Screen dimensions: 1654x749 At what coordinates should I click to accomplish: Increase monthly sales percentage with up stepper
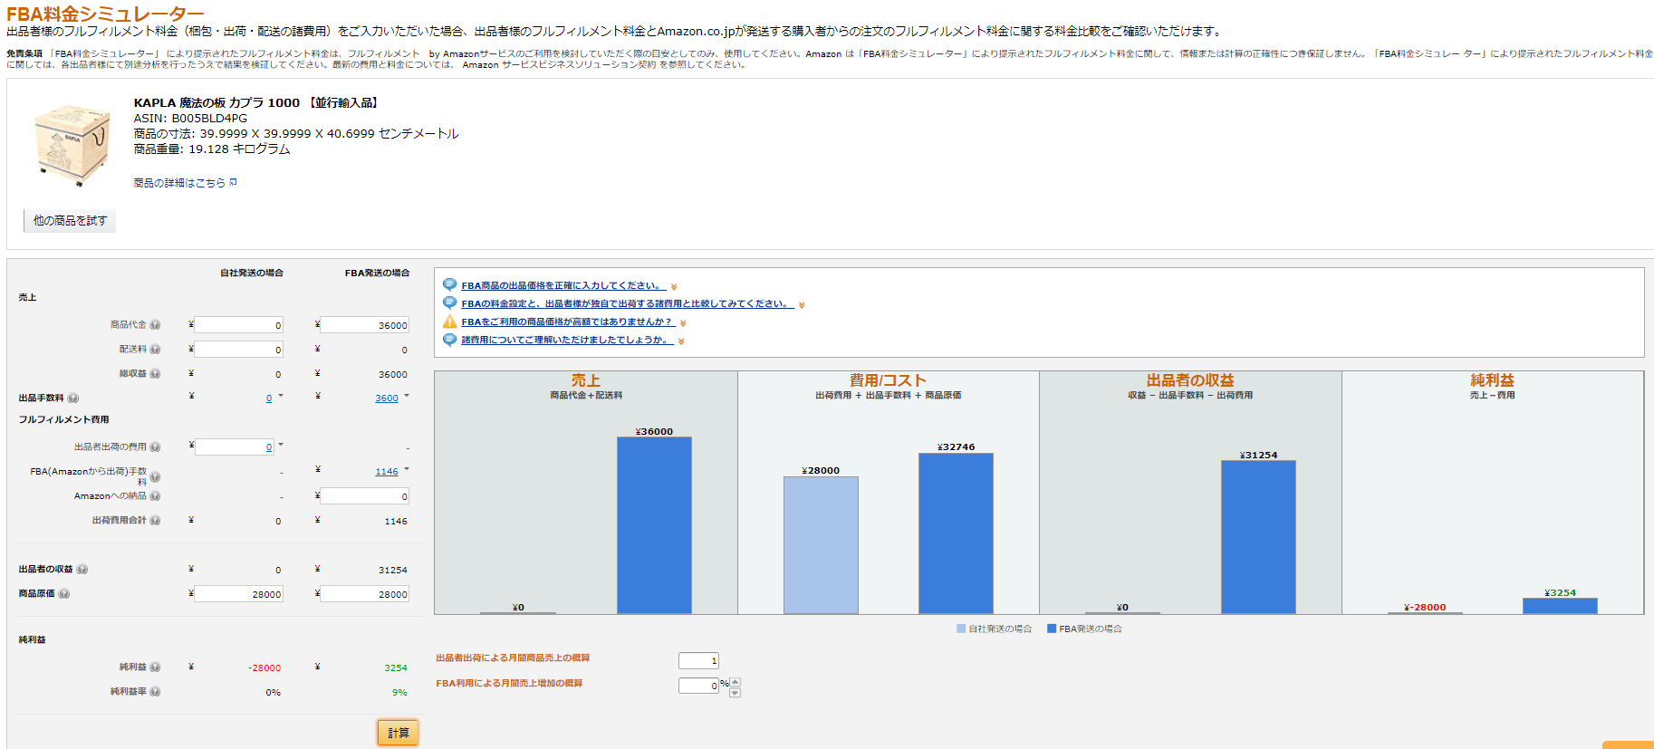click(735, 681)
